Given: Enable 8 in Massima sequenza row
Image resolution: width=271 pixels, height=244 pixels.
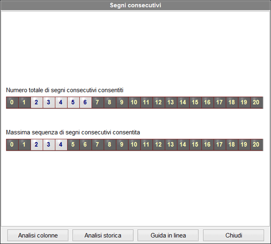Looking at the screenshot, I should [109, 145].
